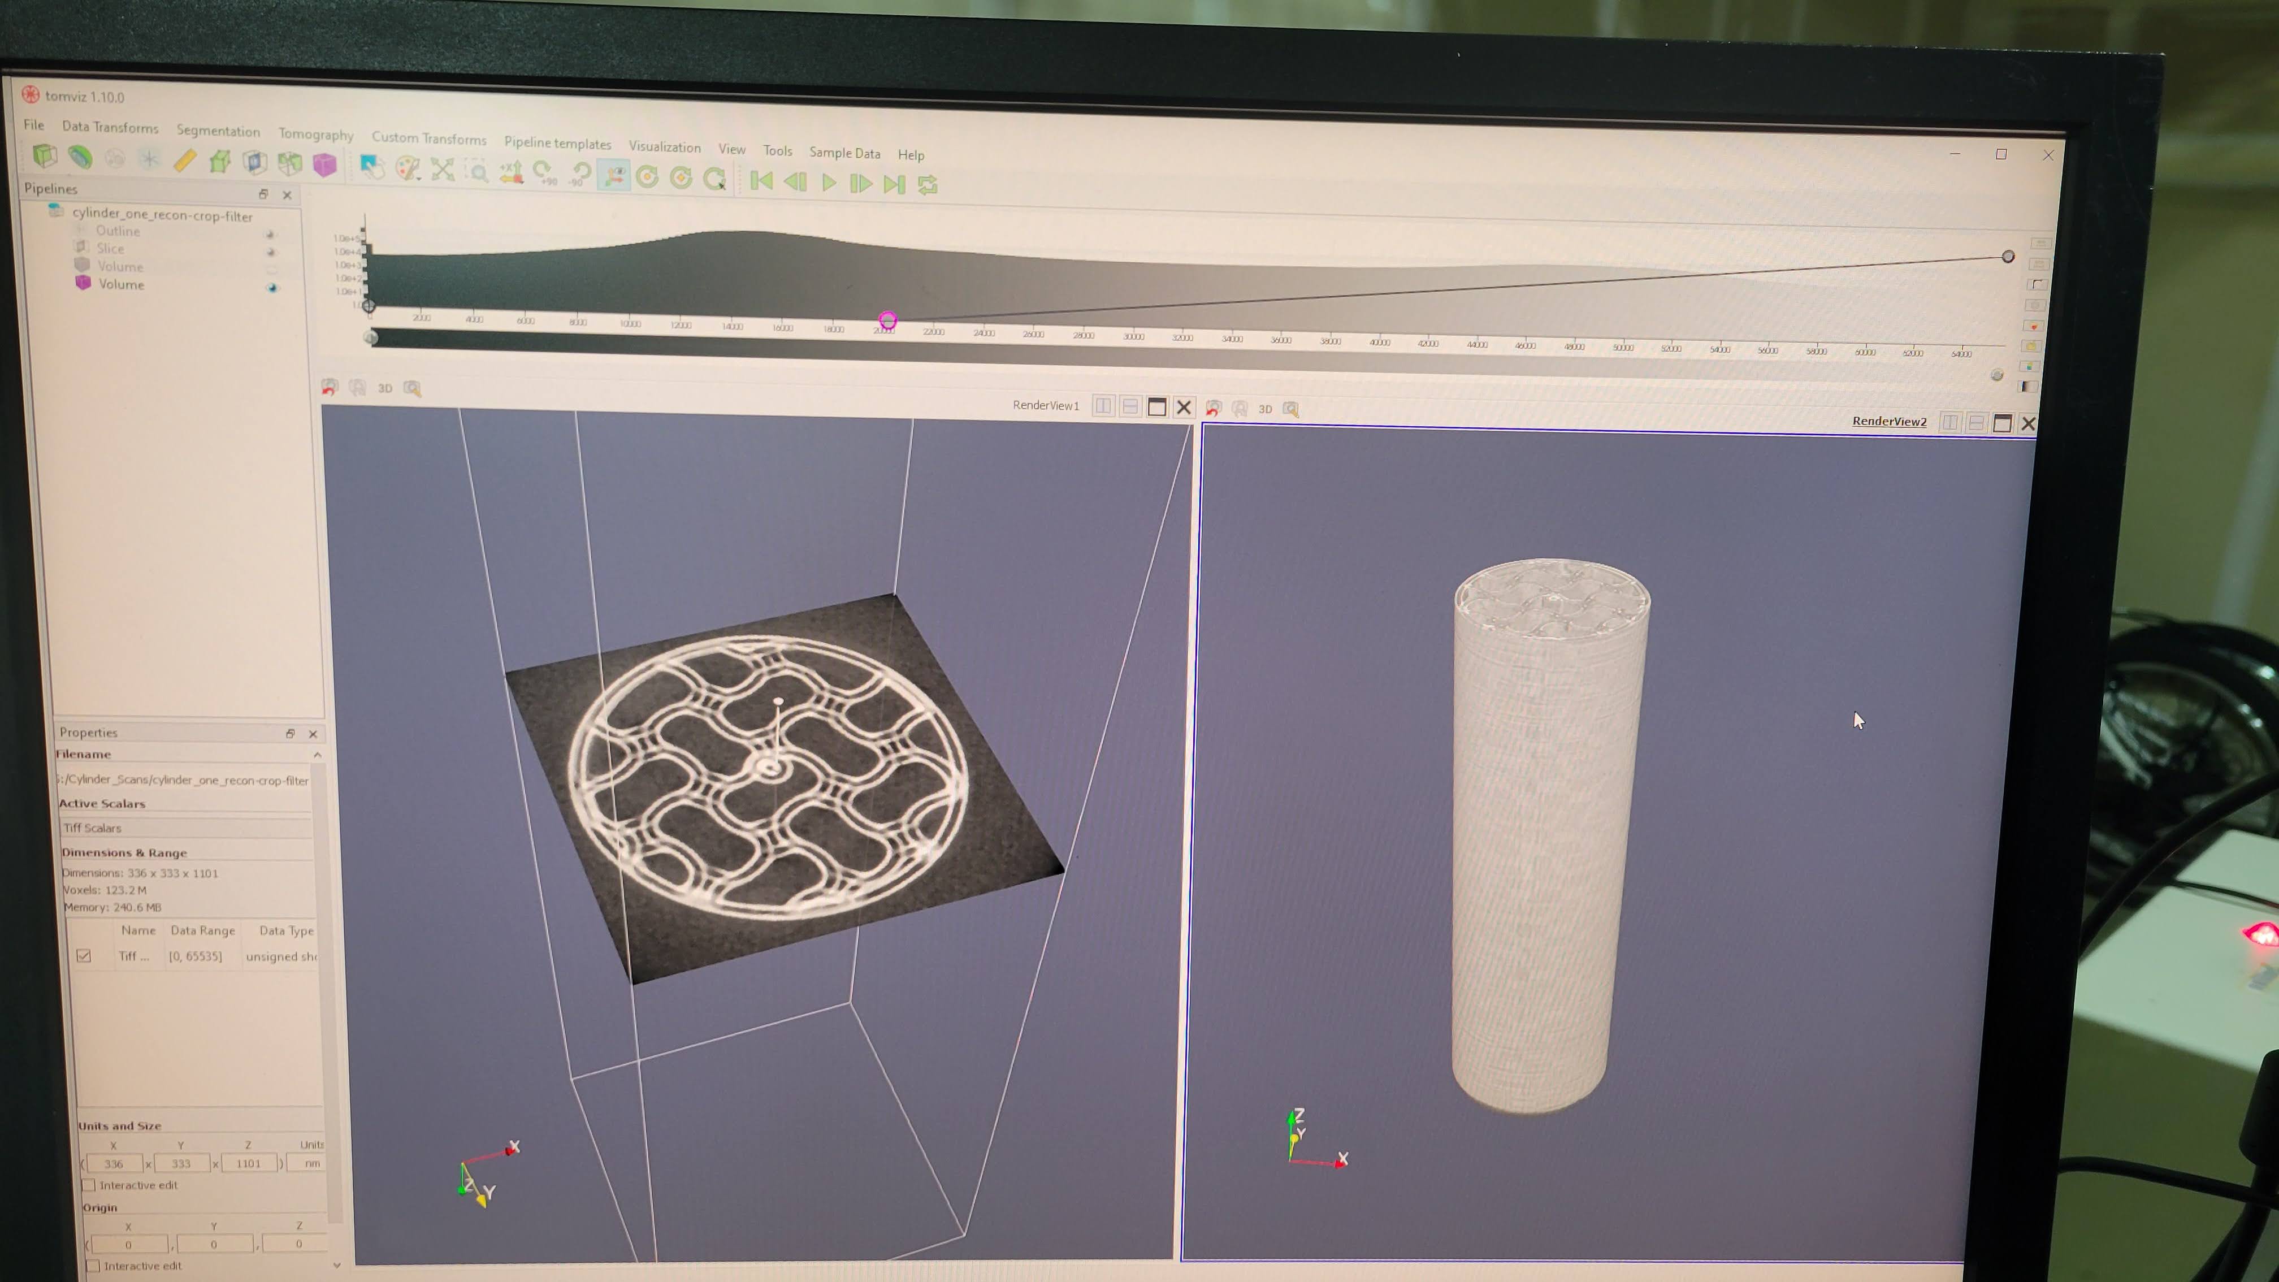Open the color palette editor icon
The image size is (2279, 1282).
pos(407,168)
